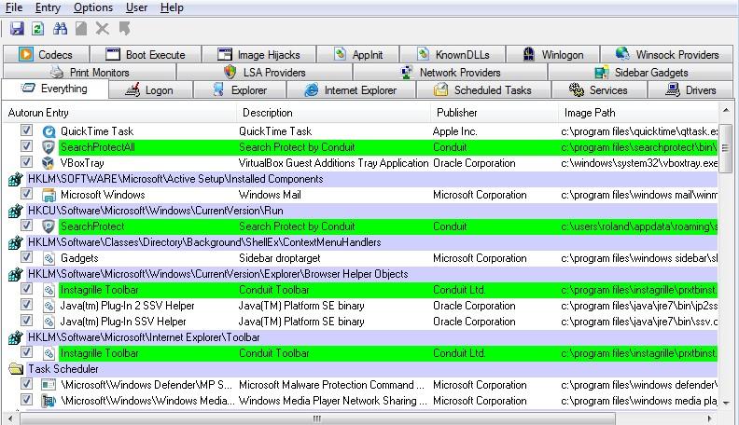Click the vertical scrollbar down arrow
Screen dimensions: 739x425
click(726, 403)
